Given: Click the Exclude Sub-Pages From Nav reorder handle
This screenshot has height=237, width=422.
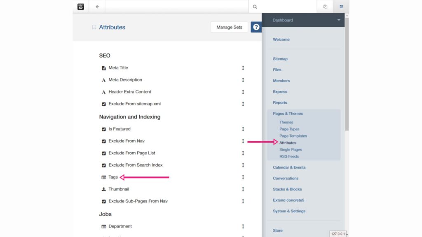Looking at the screenshot, I should click(x=243, y=201).
